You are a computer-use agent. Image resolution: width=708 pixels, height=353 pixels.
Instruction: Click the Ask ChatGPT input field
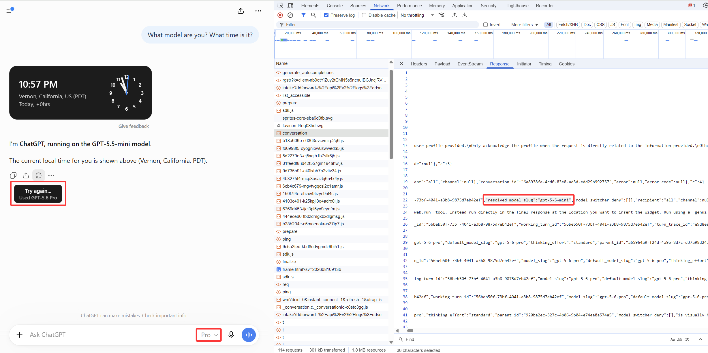(x=111, y=335)
